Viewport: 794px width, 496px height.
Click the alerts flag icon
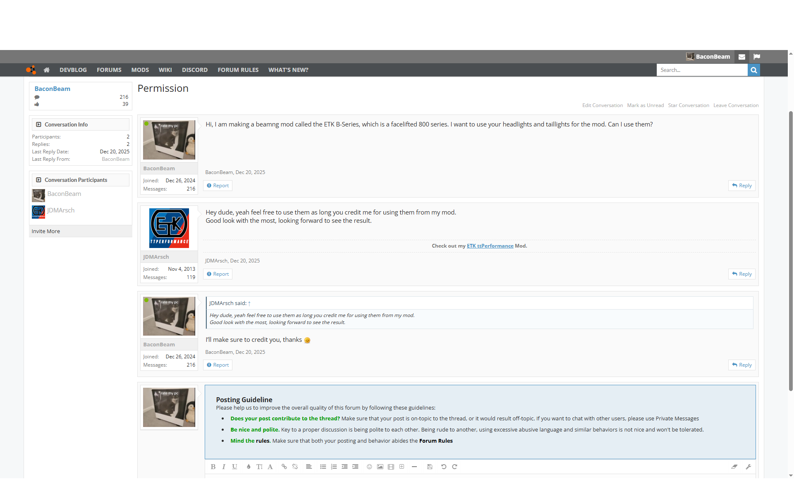(757, 57)
